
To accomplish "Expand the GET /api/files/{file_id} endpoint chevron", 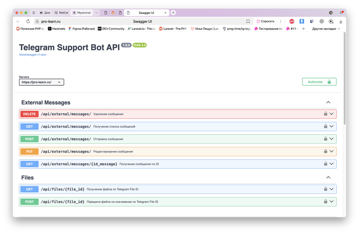I will pyautogui.click(x=332, y=189).
